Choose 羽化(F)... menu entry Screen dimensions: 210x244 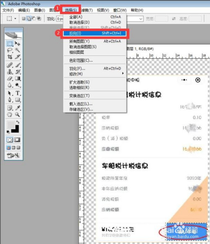(x=95, y=68)
